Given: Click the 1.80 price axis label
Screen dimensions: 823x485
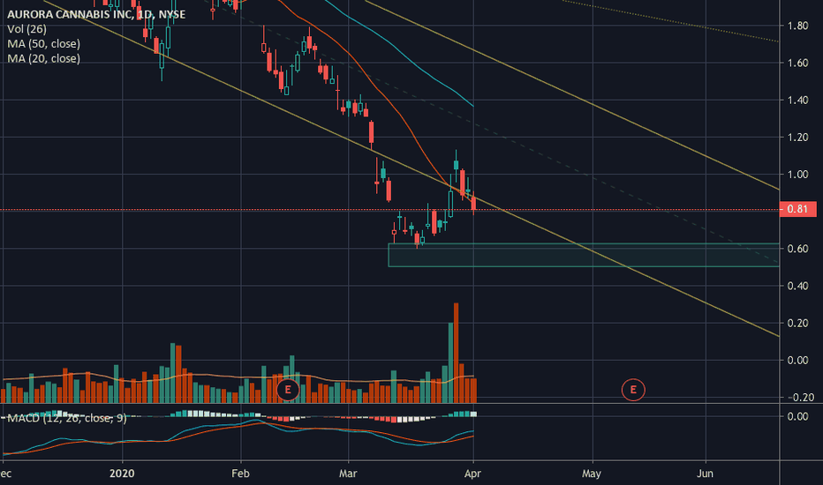Looking at the screenshot, I should click(x=797, y=26).
